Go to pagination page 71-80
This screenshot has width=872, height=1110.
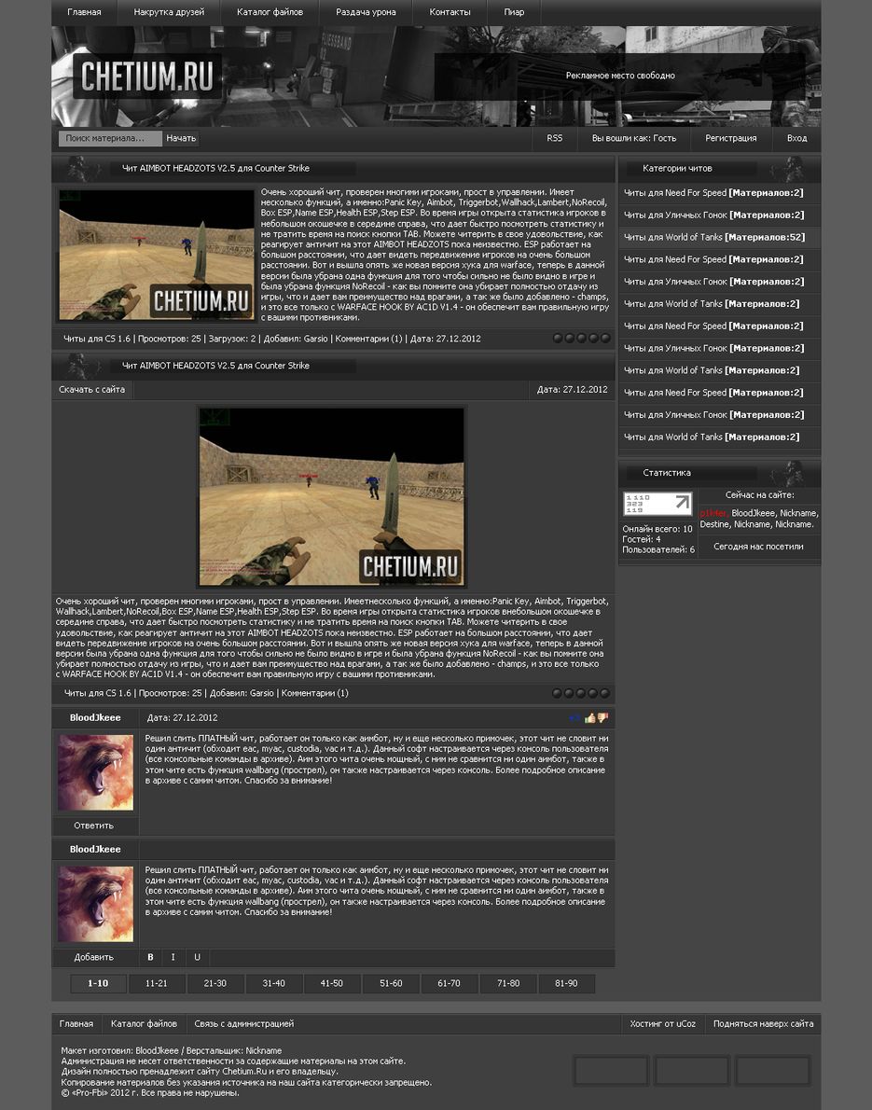508,983
